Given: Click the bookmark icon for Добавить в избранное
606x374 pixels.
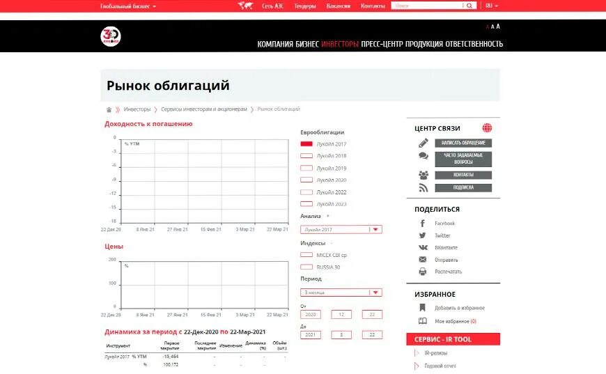Looking at the screenshot, I should (422, 308).
